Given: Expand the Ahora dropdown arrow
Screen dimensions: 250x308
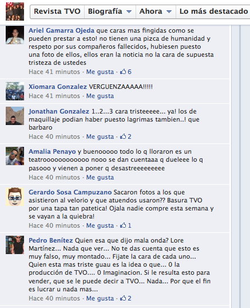Looking at the screenshot, I should pos(169,11).
